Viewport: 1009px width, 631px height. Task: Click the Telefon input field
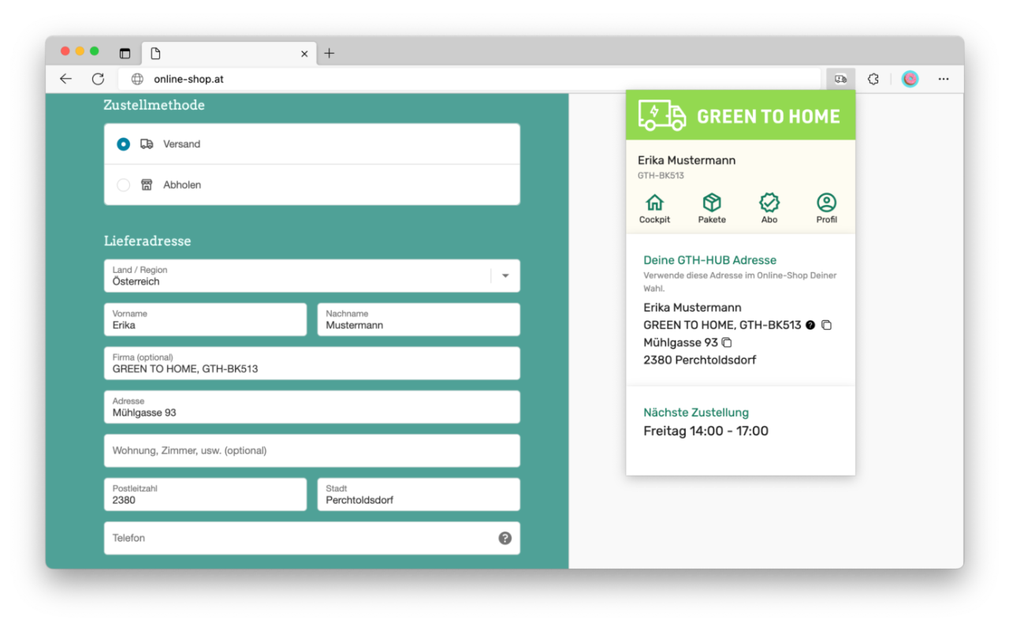[312, 538]
